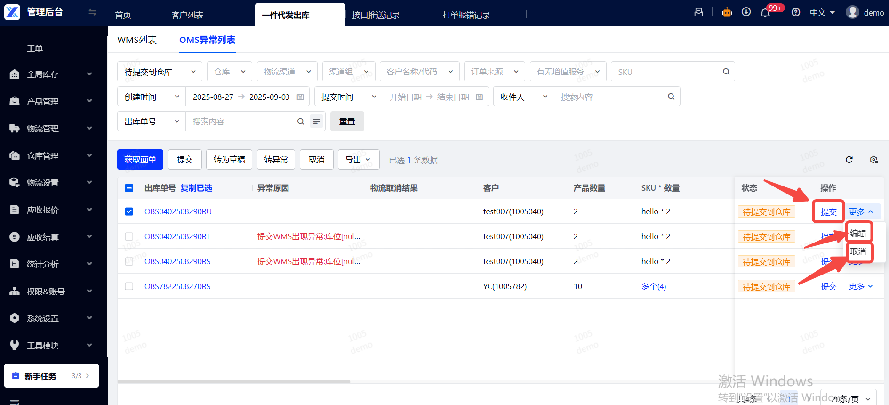Click the 应收结算 coin icon
This screenshot has height=405, width=889.
(x=15, y=237)
